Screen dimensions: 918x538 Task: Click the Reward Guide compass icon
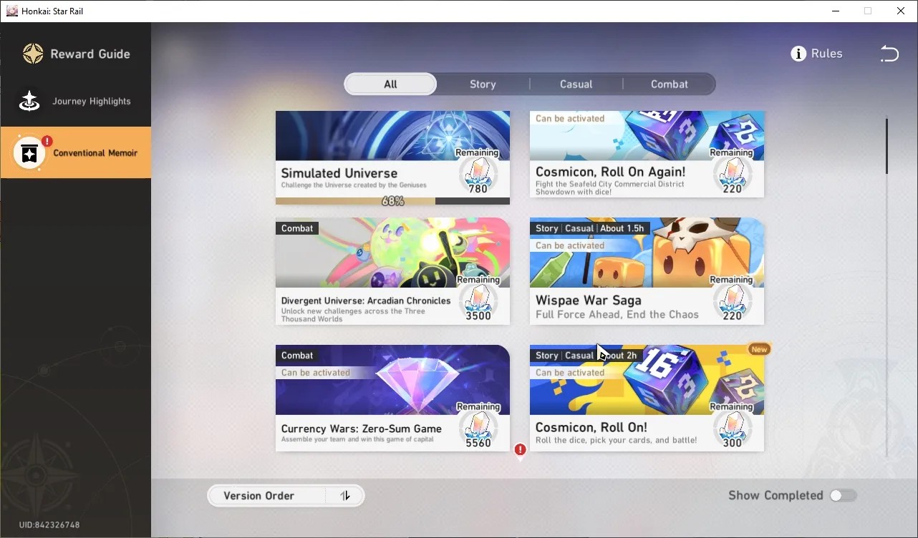[33, 54]
